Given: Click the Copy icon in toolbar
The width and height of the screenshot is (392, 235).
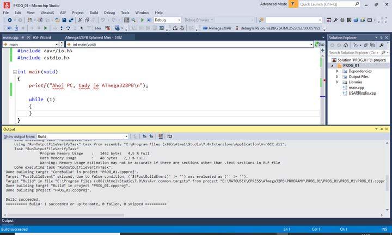Looking at the screenshot, I should 87,20.
